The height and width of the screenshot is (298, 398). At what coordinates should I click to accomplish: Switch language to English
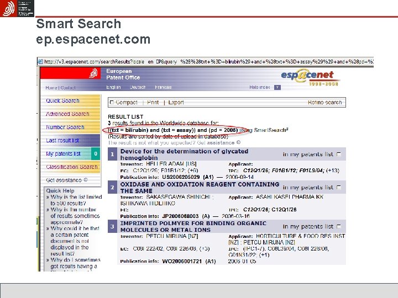click(113, 87)
